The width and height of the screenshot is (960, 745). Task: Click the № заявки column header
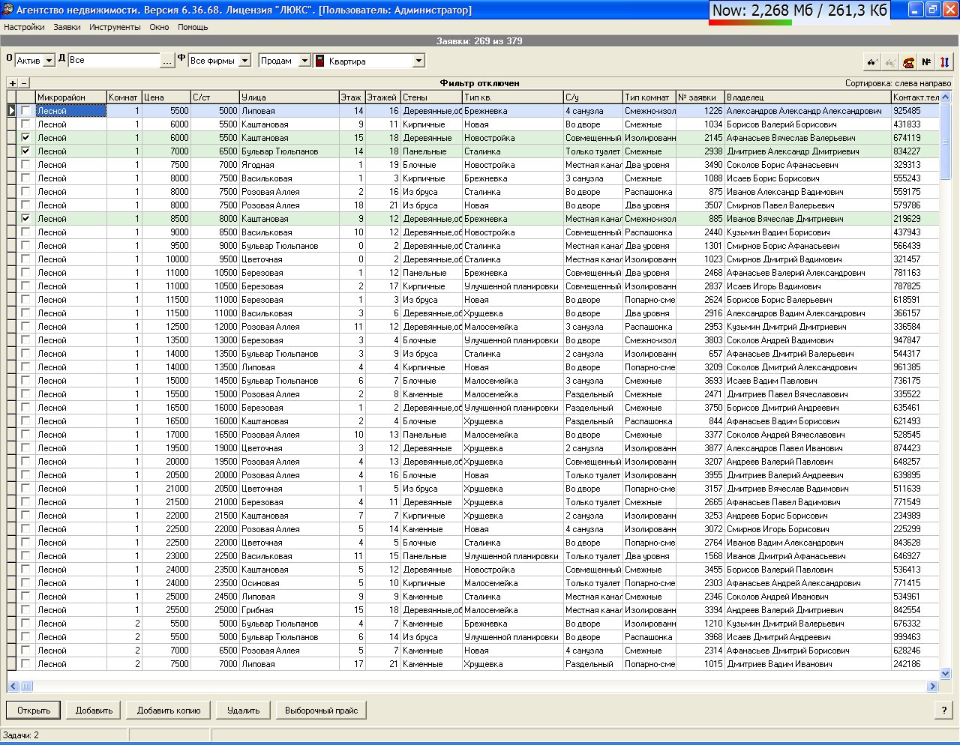tap(700, 97)
